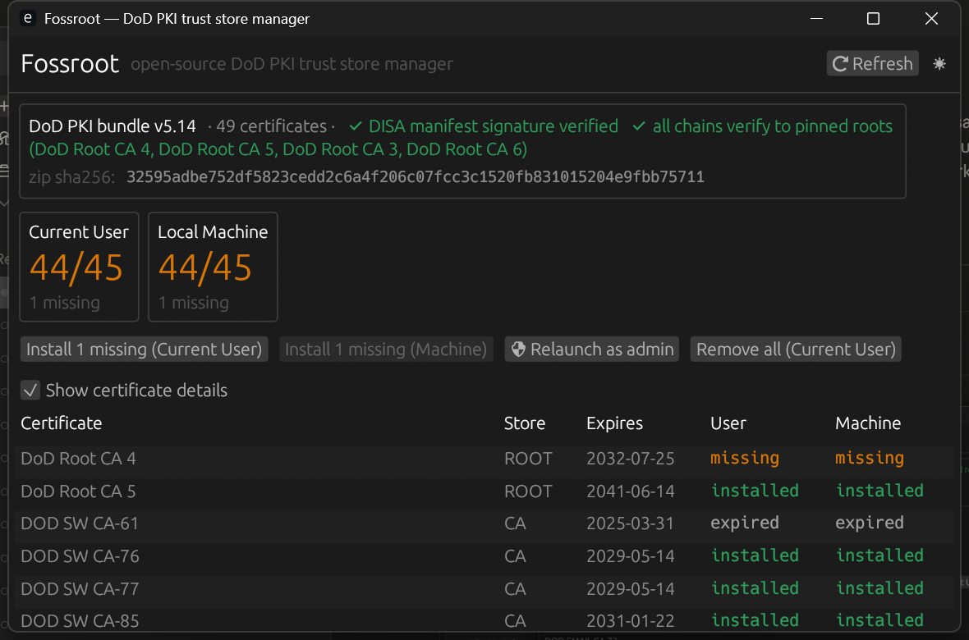
Task: Click the DoD PKI bundle v5.14 label
Action: tap(113, 126)
